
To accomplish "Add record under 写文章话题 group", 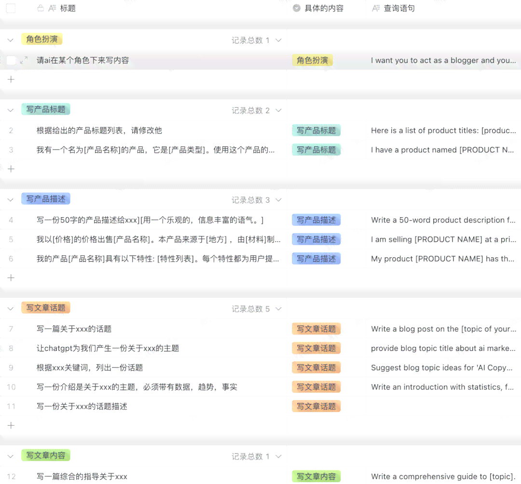I will (x=11, y=425).
